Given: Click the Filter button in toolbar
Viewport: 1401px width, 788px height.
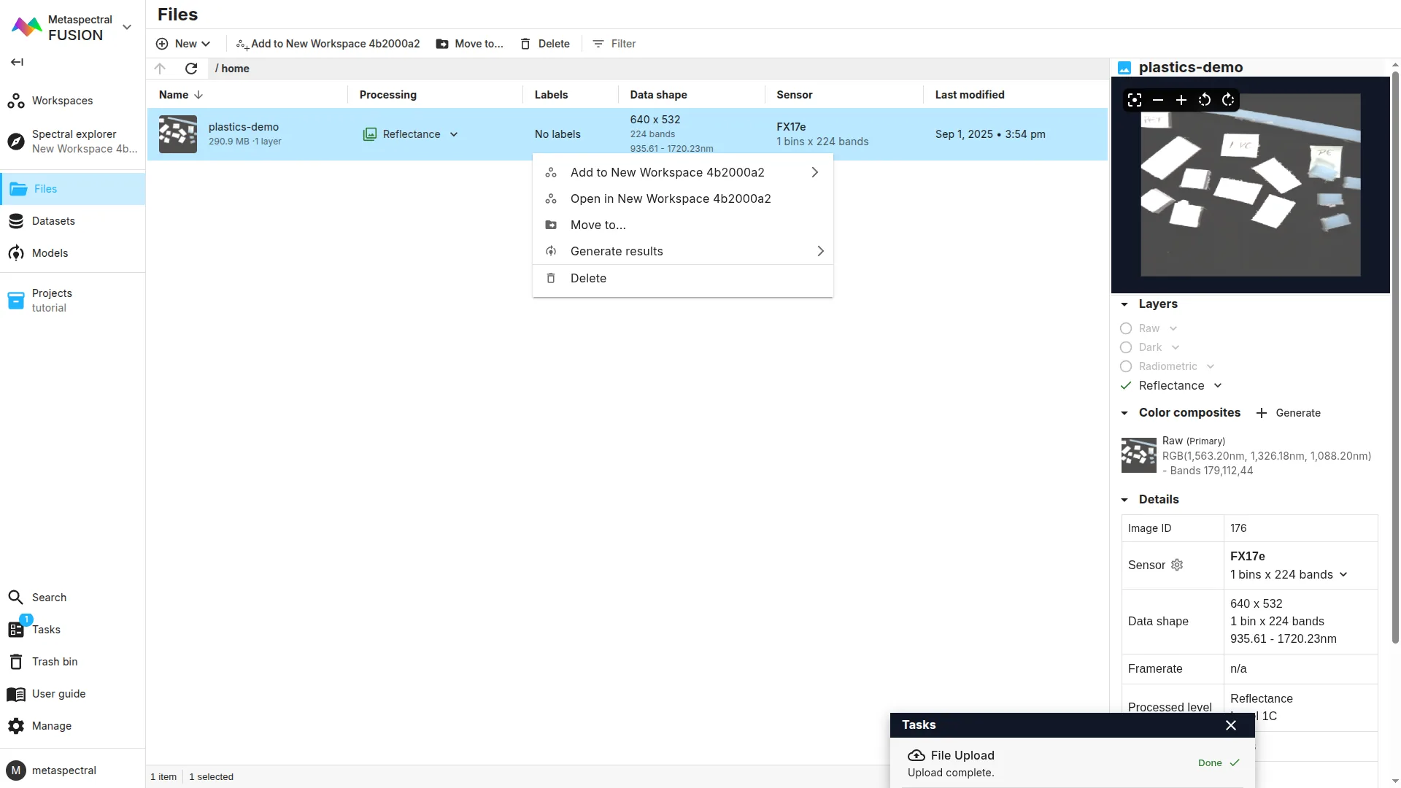Looking at the screenshot, I should click(614, 44).
